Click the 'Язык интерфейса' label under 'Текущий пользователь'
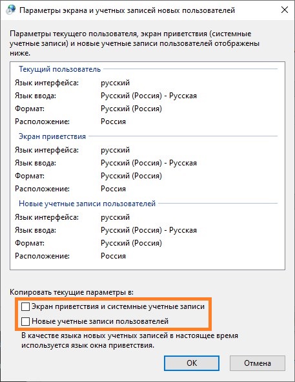This screenshot has width=295, height=382. pos(46,83)
